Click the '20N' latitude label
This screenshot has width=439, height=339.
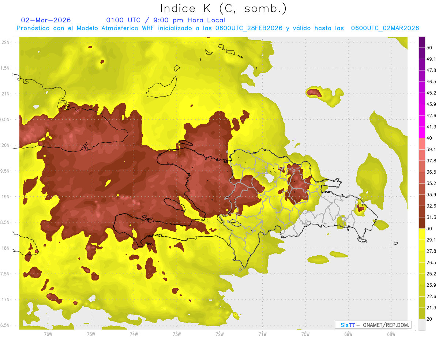click(6, 145)
